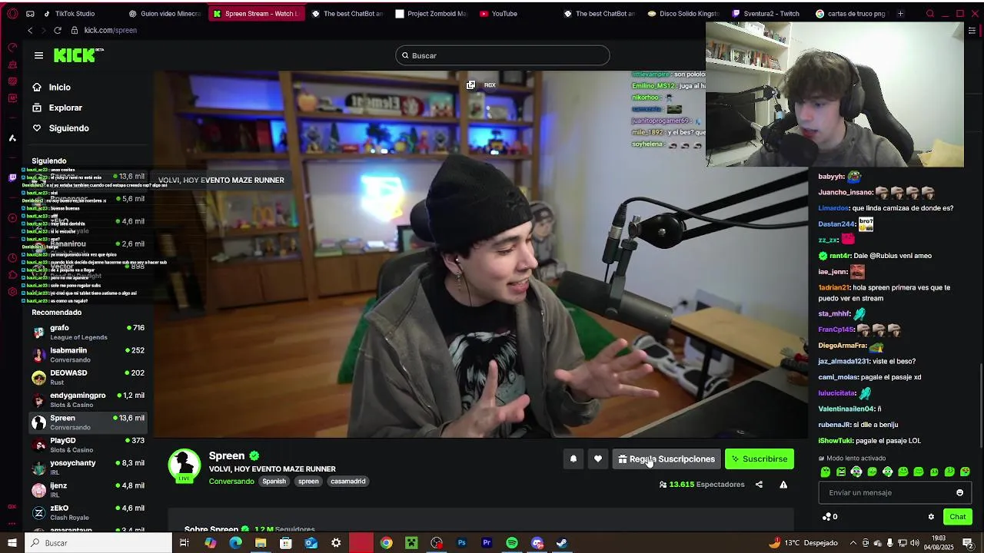Open recommended channel DEOWASD
Viewport: 984px width, 553px height.
click(x=88, y=377)
